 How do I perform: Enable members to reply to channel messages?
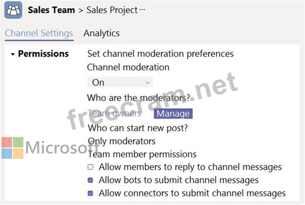(x=90, y=167)
